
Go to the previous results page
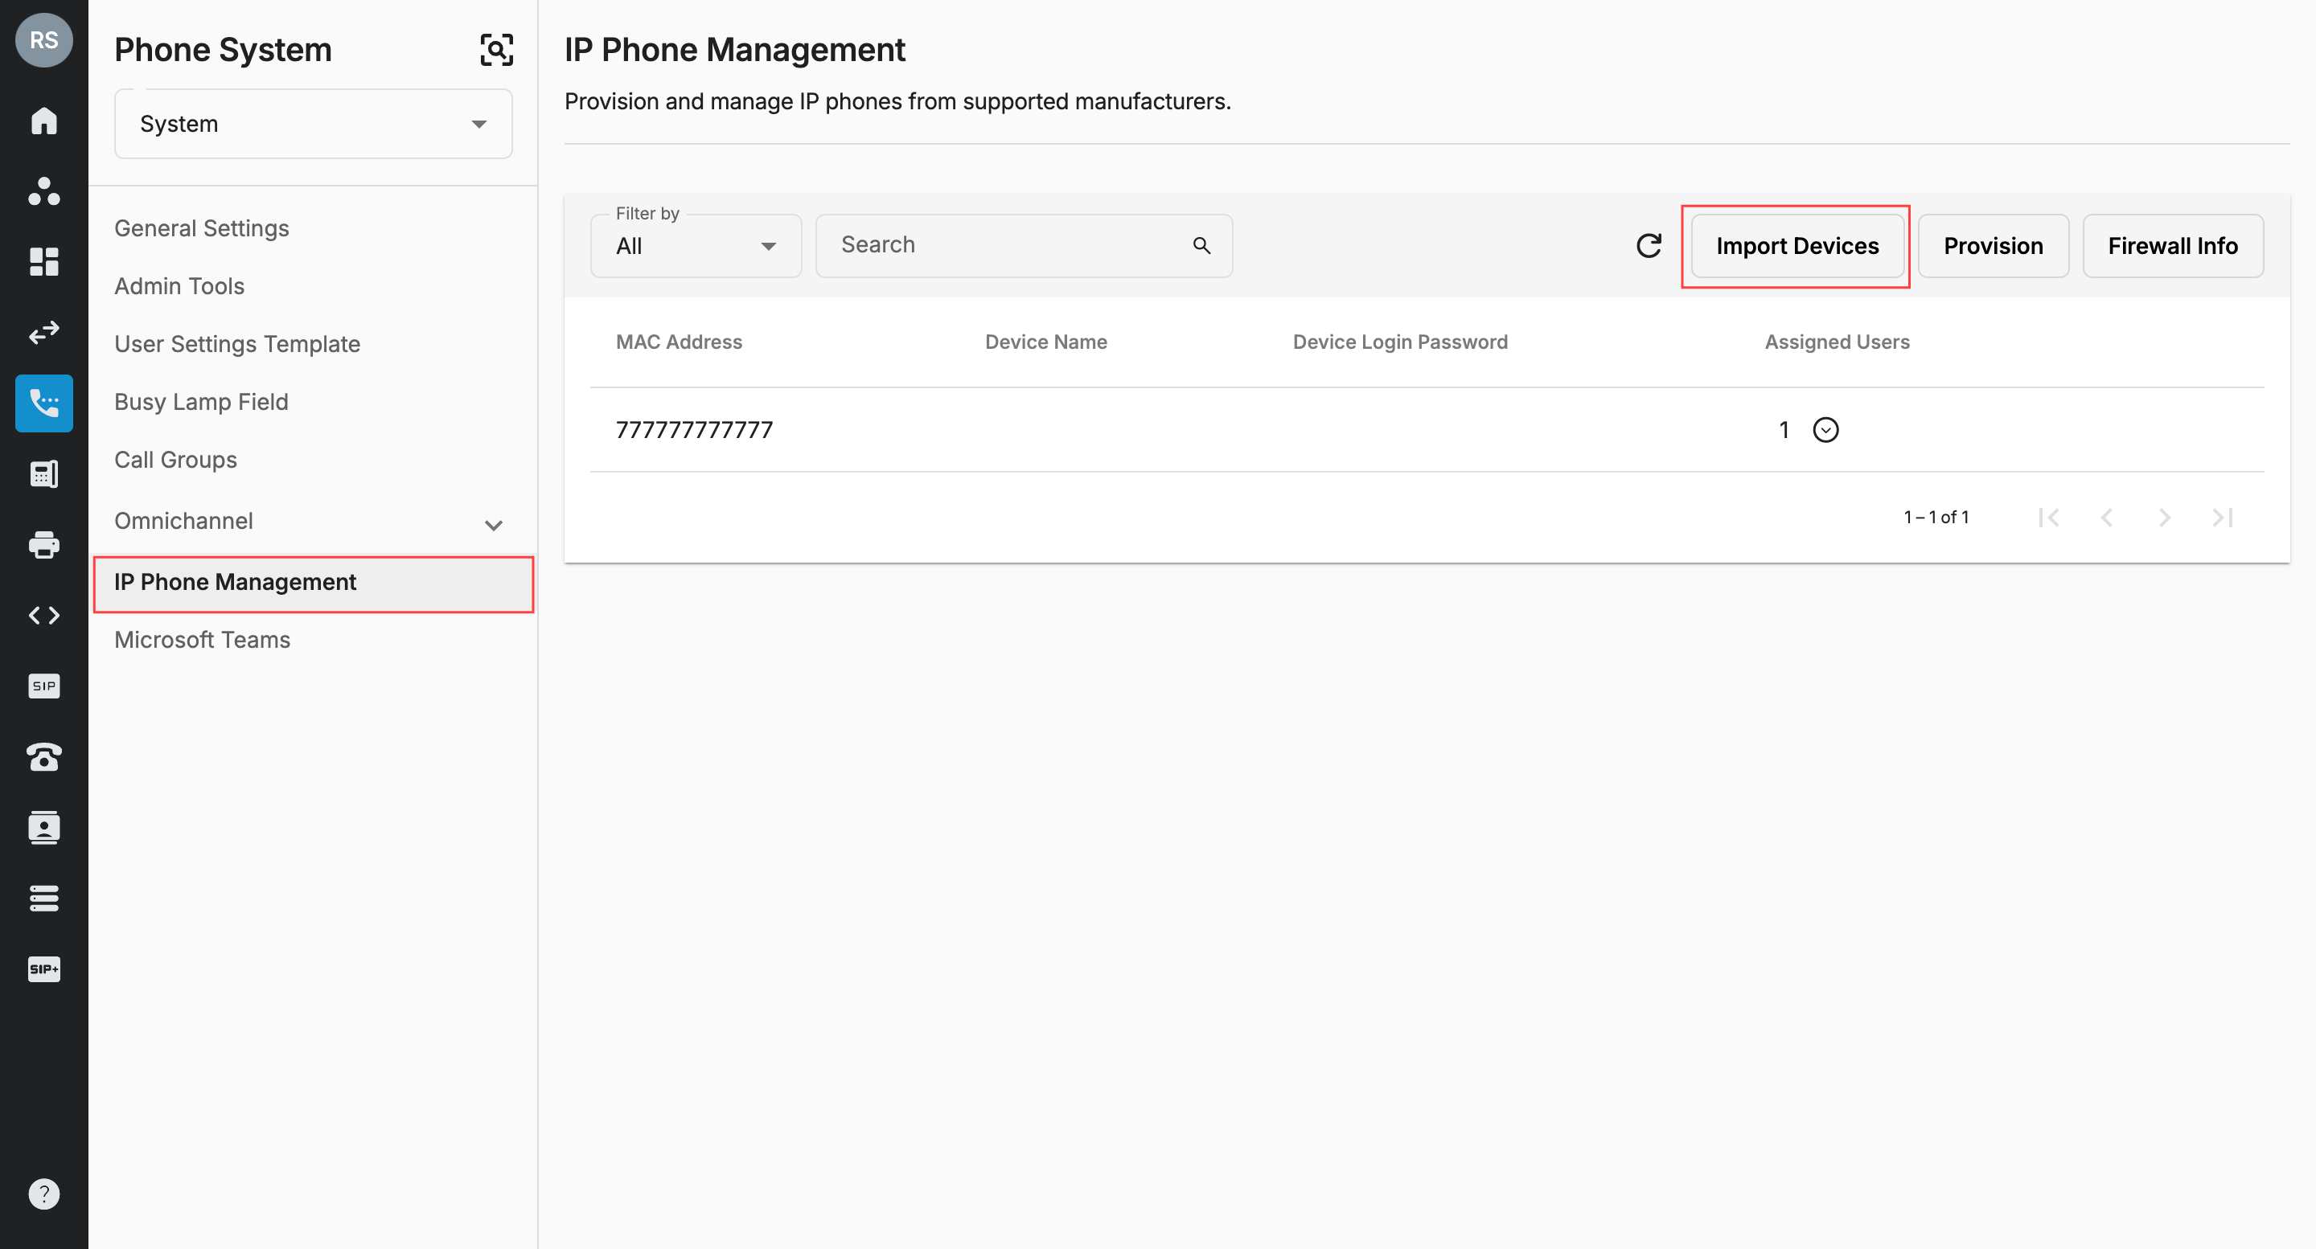(2107, 518)
